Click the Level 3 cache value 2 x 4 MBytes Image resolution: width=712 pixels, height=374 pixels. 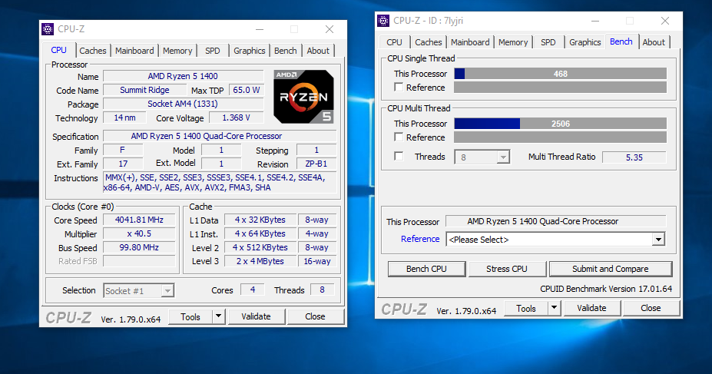tap(260, 261)
